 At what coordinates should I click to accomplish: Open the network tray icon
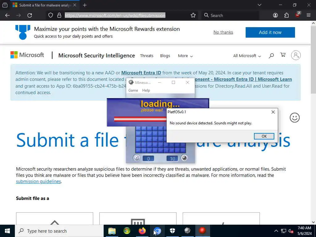(284, 231)
